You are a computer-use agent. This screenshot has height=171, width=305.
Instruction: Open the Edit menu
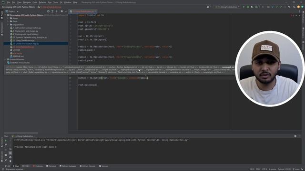(x=14, y=2)
